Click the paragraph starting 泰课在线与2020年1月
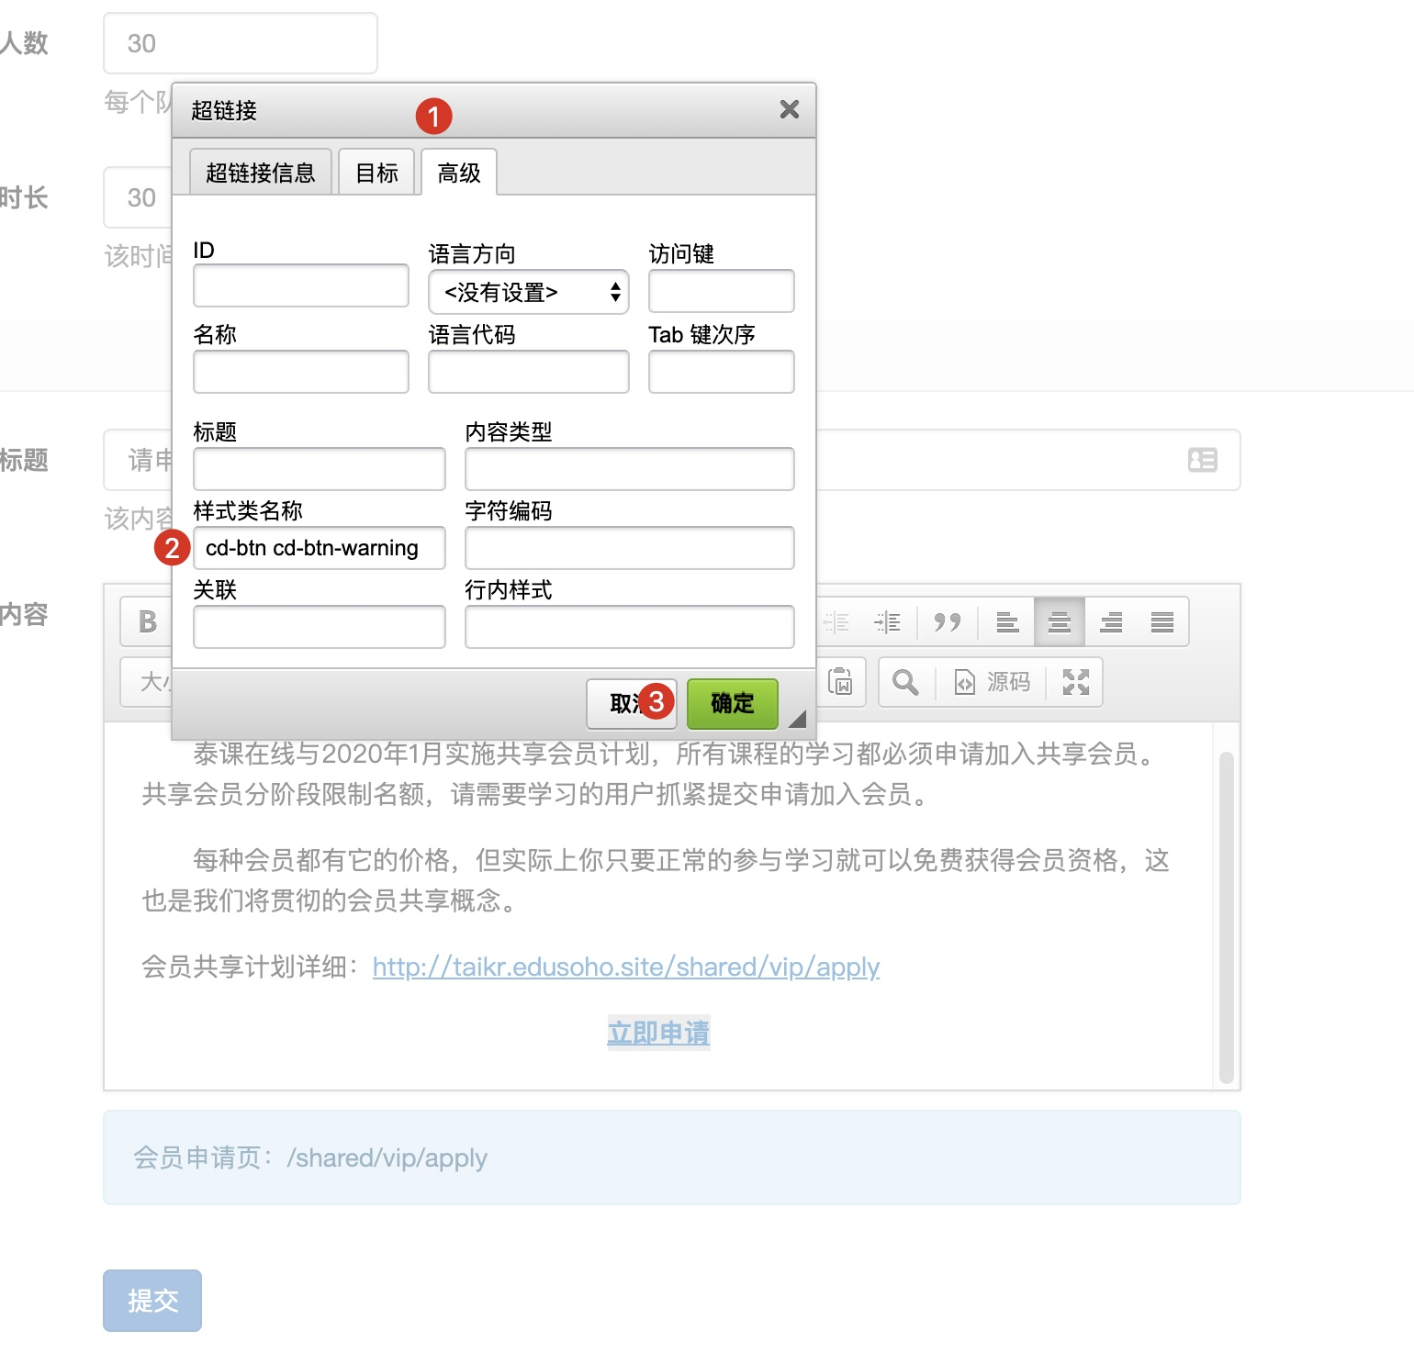The height and width of the screenshot is (1353, 1414). (652, 774)
